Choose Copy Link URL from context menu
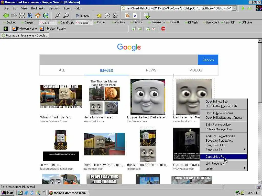 pyautogui.click(x=224, y=157)
